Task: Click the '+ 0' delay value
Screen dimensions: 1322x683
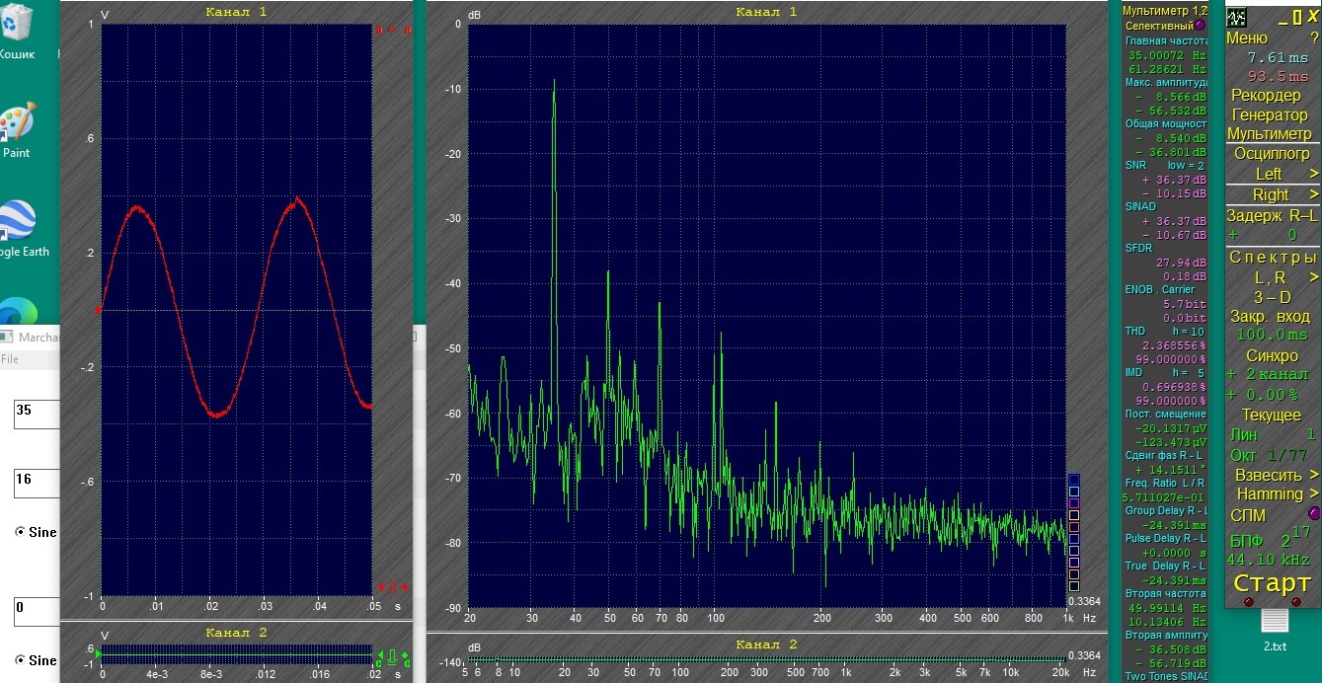Action: (1264, 235)
